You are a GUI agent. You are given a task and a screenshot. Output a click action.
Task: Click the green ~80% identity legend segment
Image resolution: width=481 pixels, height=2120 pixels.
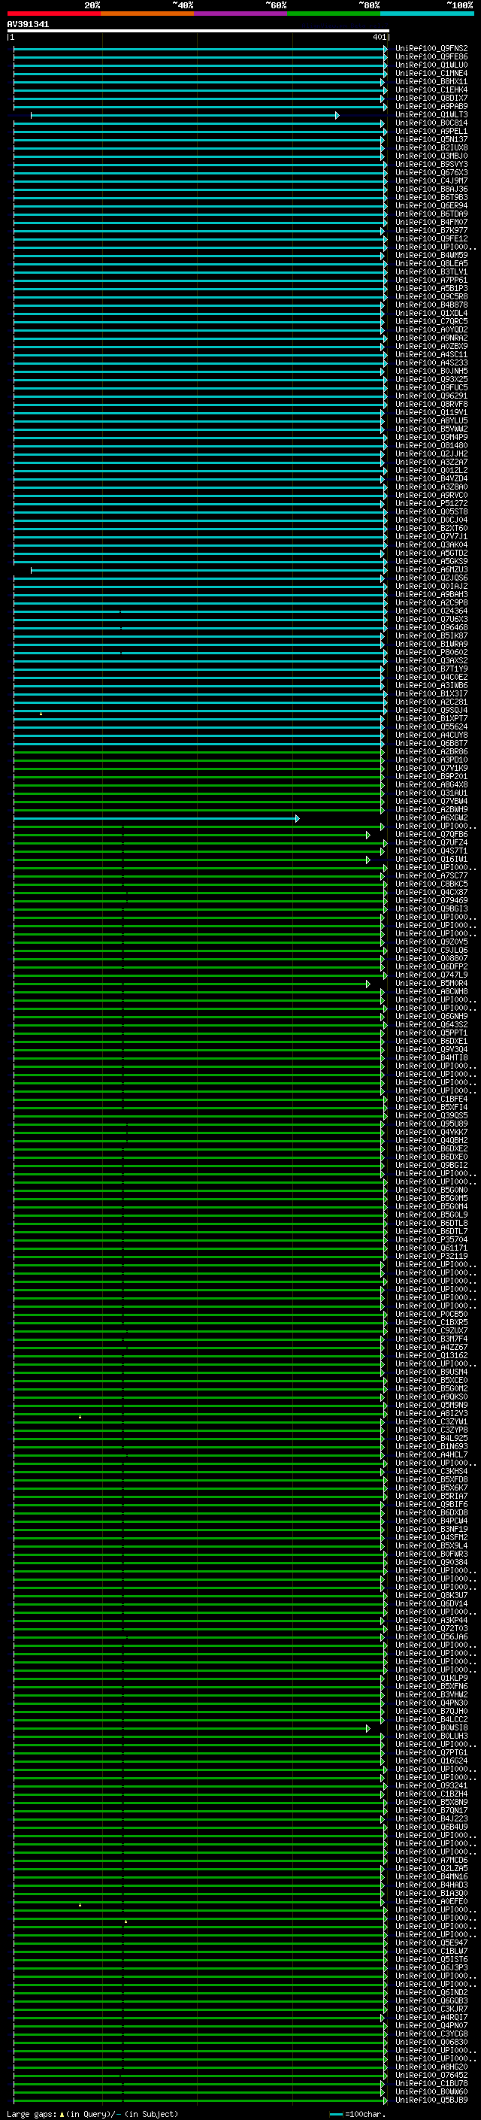click(x=334, y=14)
